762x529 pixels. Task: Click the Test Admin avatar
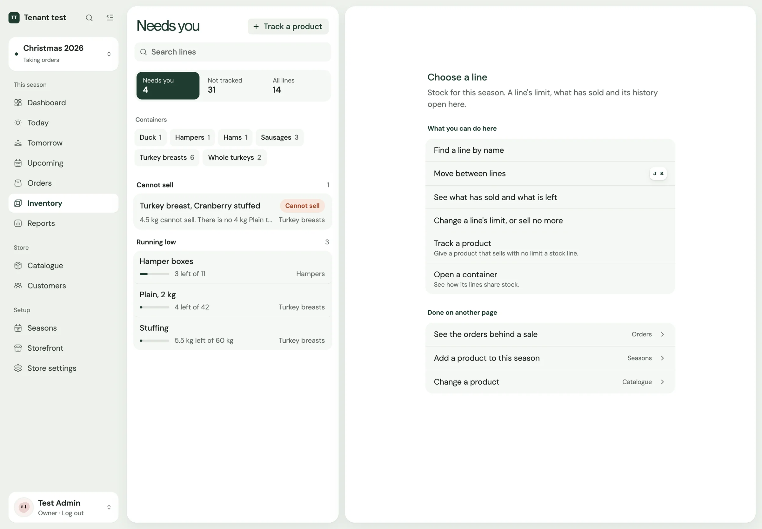24,507
